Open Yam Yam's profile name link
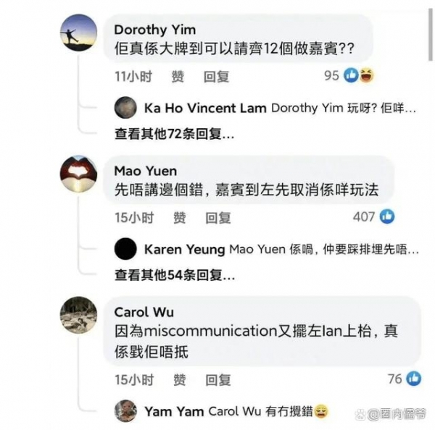This screenshot has width=435, height=430. coord(174,411)
